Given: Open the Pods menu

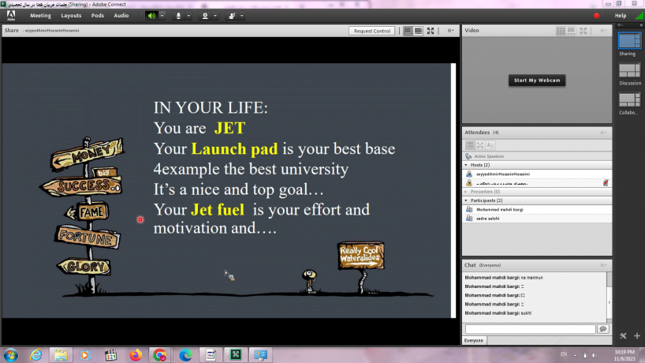Looking at the screenshot, I should click(x=98, y=16).
